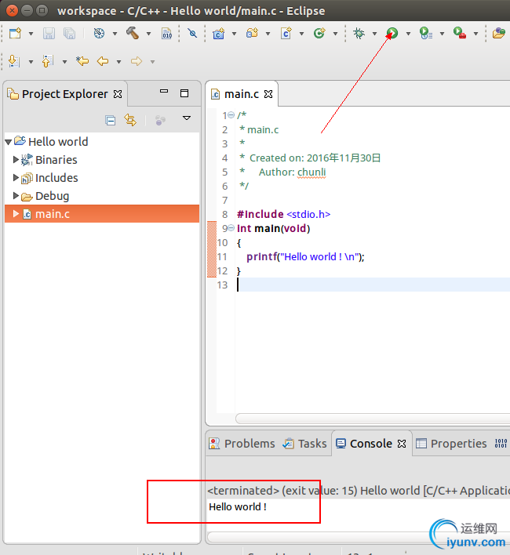The width and height of the screenshot is (510, 555).
Task: Open dropdown beside New Class icon
Action: coord(335,34)
